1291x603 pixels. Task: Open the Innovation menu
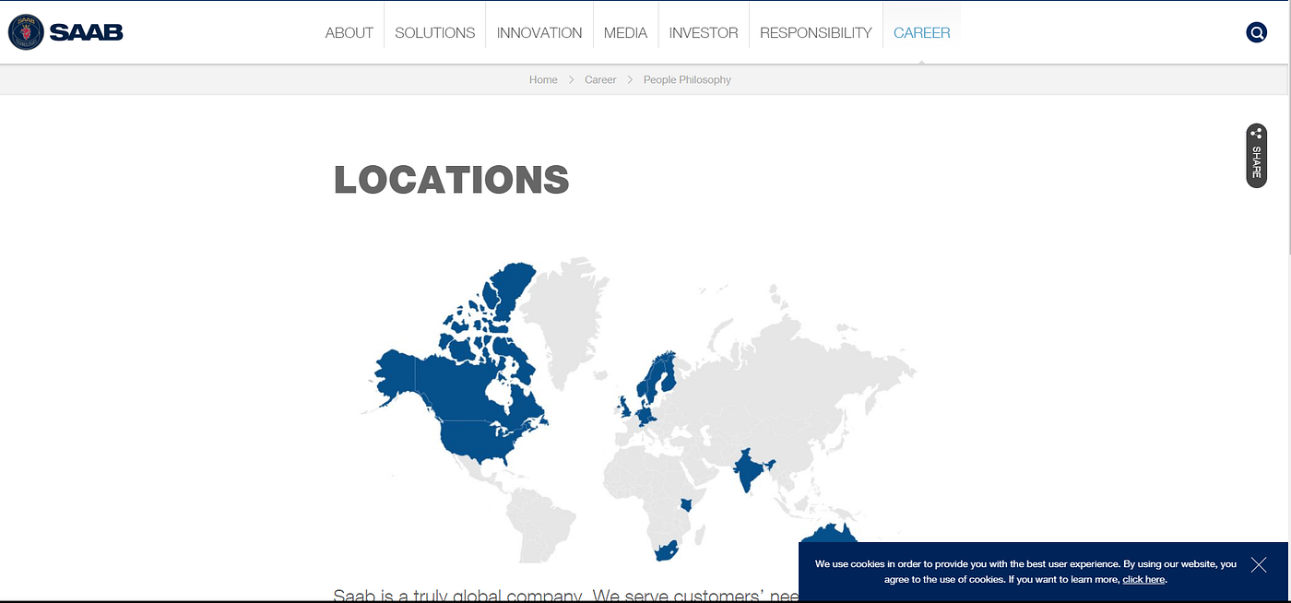tap(539, 32)
